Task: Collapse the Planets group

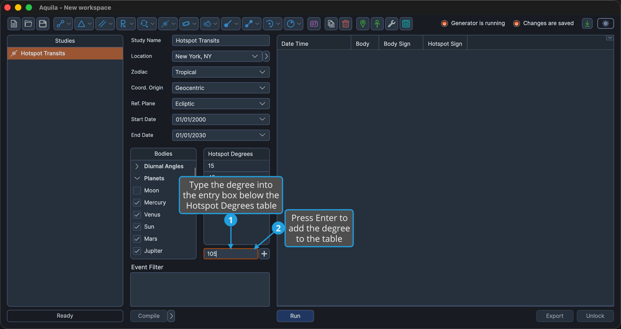Action: [137, 178]
